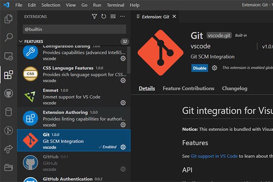Open the View menu
Image resolution: width=273 pixels, height=182 pixels.
(x=71, y=5)
